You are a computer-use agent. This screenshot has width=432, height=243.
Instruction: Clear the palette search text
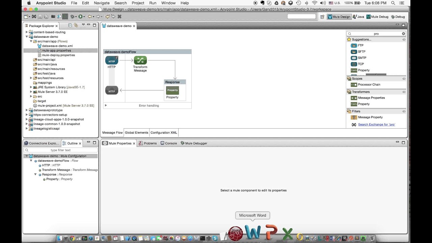click(403, 34)
